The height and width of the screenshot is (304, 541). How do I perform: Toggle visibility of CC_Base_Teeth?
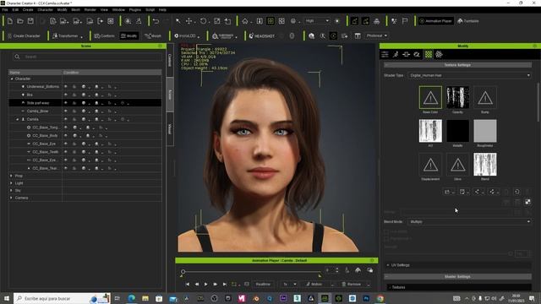66,152
